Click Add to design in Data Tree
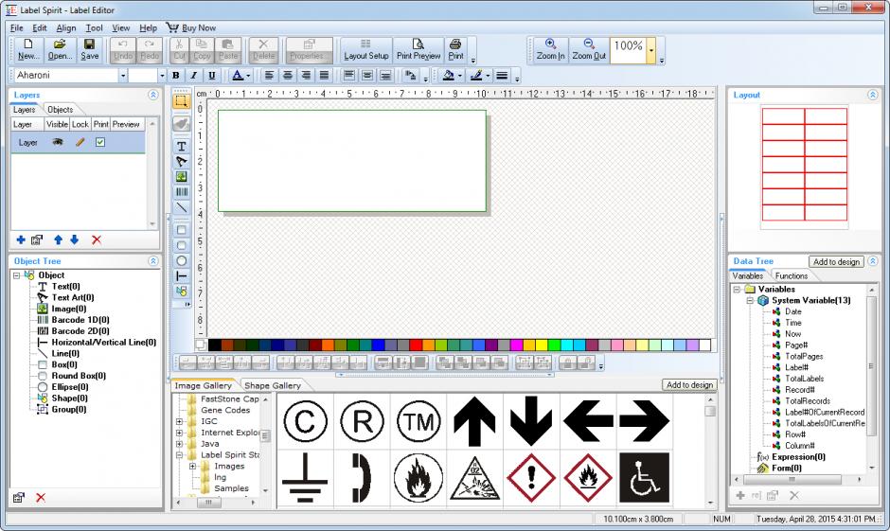The height and width of the screenshot is (531, 890). click(x=836, y=261)
